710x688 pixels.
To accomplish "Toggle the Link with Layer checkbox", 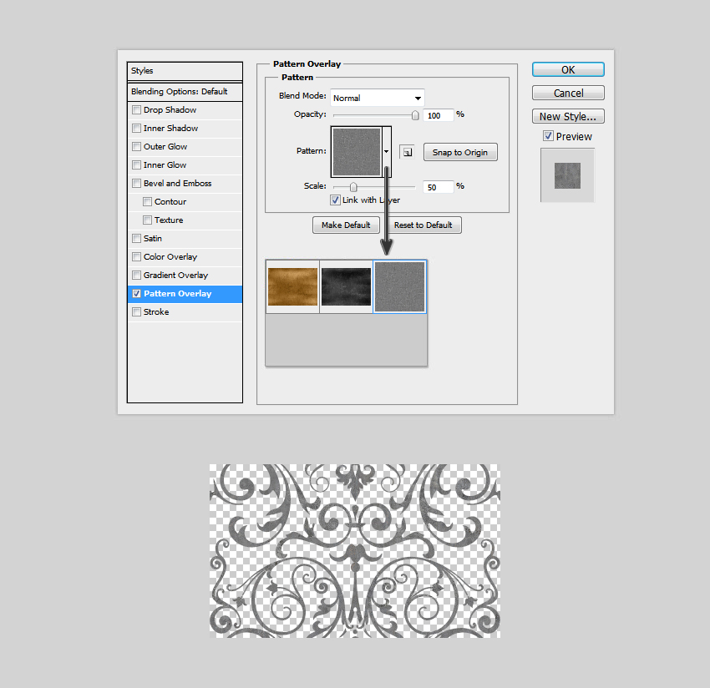I will tap(335, 200).
